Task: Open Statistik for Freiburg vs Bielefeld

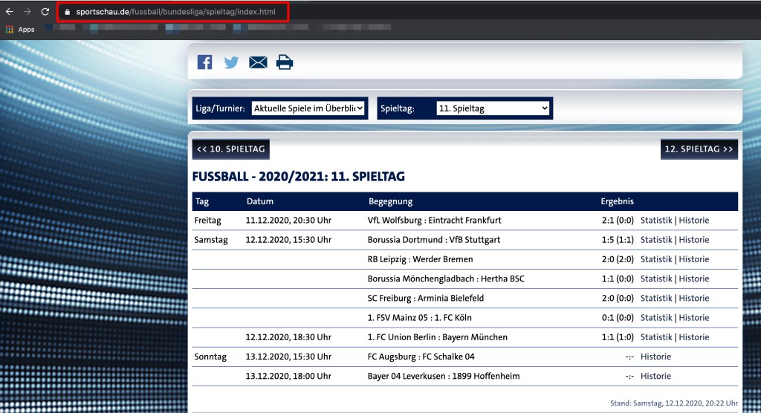Action: [x=656, y=298]
